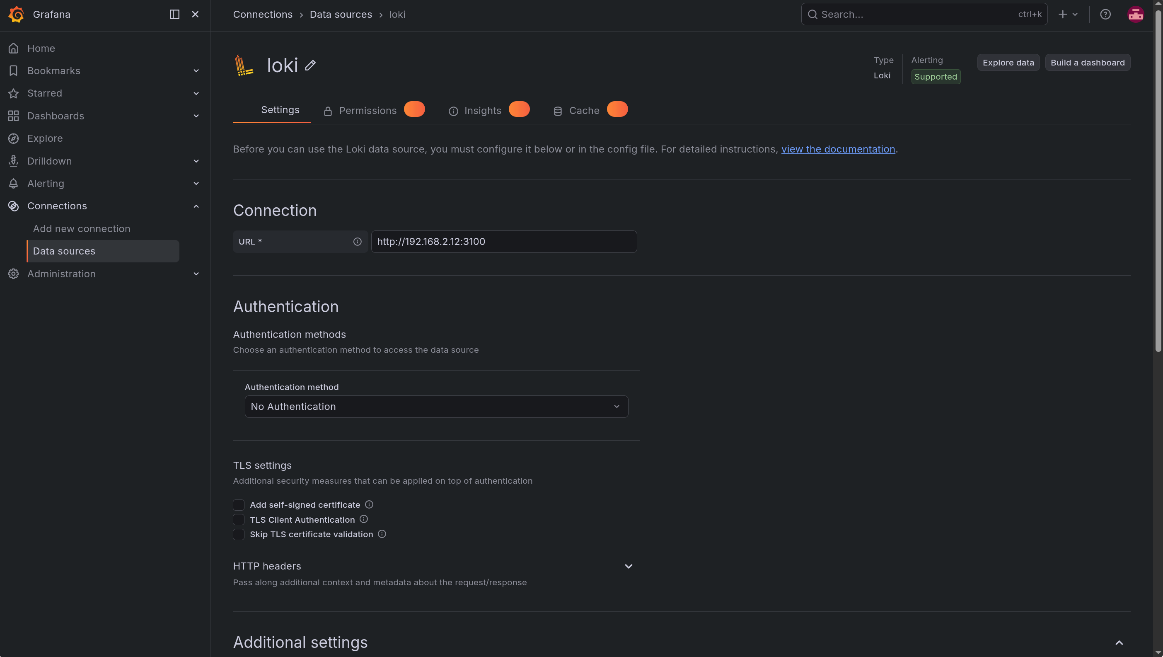Screen dimensions: 1163x657
Task: Enable Skip TLS certificate validation checkbox
Action: click(238, 535)
